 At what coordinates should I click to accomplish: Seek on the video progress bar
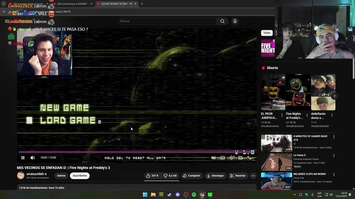136,152
